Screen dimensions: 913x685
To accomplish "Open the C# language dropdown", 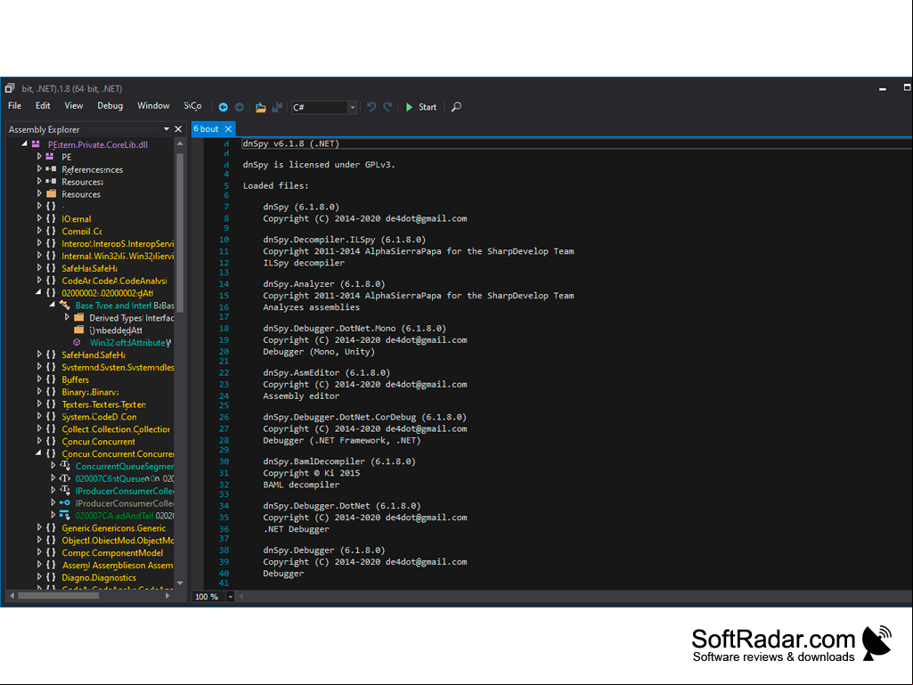I will coord(352,107).
